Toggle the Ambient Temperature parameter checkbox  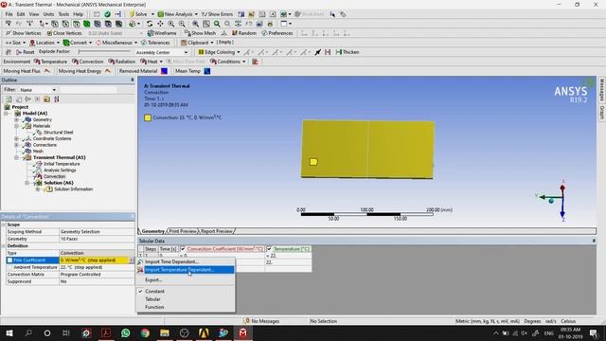pyautogui.click(x=9, y=267)
